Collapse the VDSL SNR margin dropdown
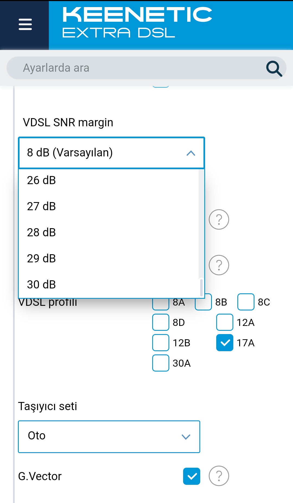Screen dimensions: 293x503 point(112,153)
